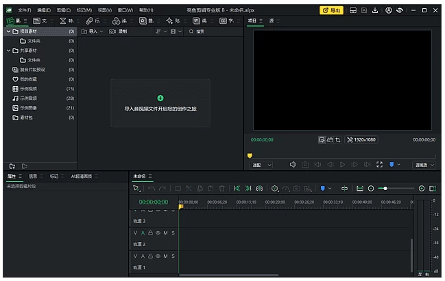Screen dimensions: 445x281
Task: Open the overlay star-frame panel
Action: (143, 21)
